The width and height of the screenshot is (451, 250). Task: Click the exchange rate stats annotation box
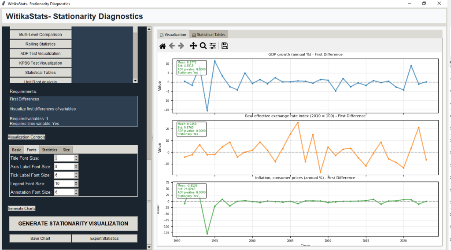coord(191,129)
